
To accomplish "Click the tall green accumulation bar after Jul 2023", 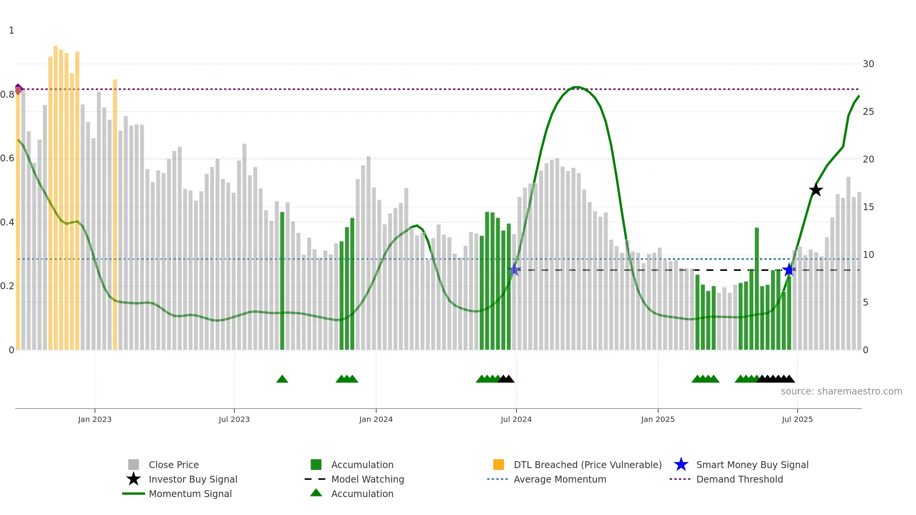I will tap(282, 281).
